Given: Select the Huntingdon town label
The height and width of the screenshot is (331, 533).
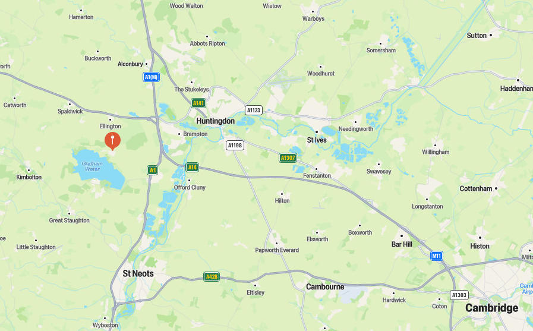Looking at the screenshot, I should pyautogui.click(x=216, y=121).
